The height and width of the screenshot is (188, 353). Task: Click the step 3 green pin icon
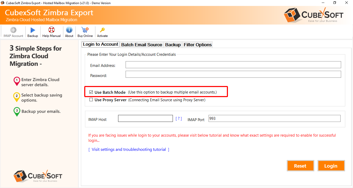pos(17,112)
